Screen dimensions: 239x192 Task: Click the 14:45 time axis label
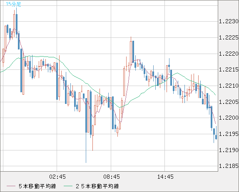coord(165,177)
